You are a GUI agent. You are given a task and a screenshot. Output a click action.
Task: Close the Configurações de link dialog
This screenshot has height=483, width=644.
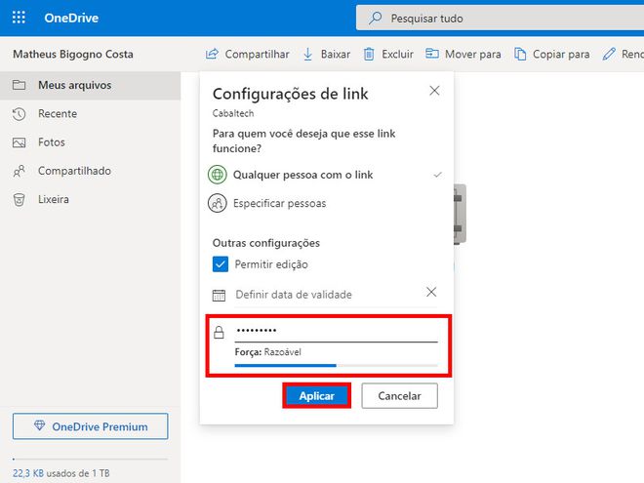434,91
